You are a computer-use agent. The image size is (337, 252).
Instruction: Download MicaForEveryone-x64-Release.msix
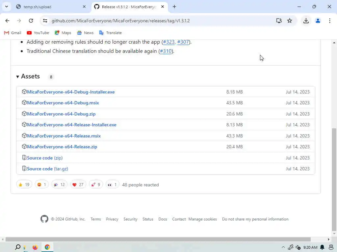pos(64,136)
